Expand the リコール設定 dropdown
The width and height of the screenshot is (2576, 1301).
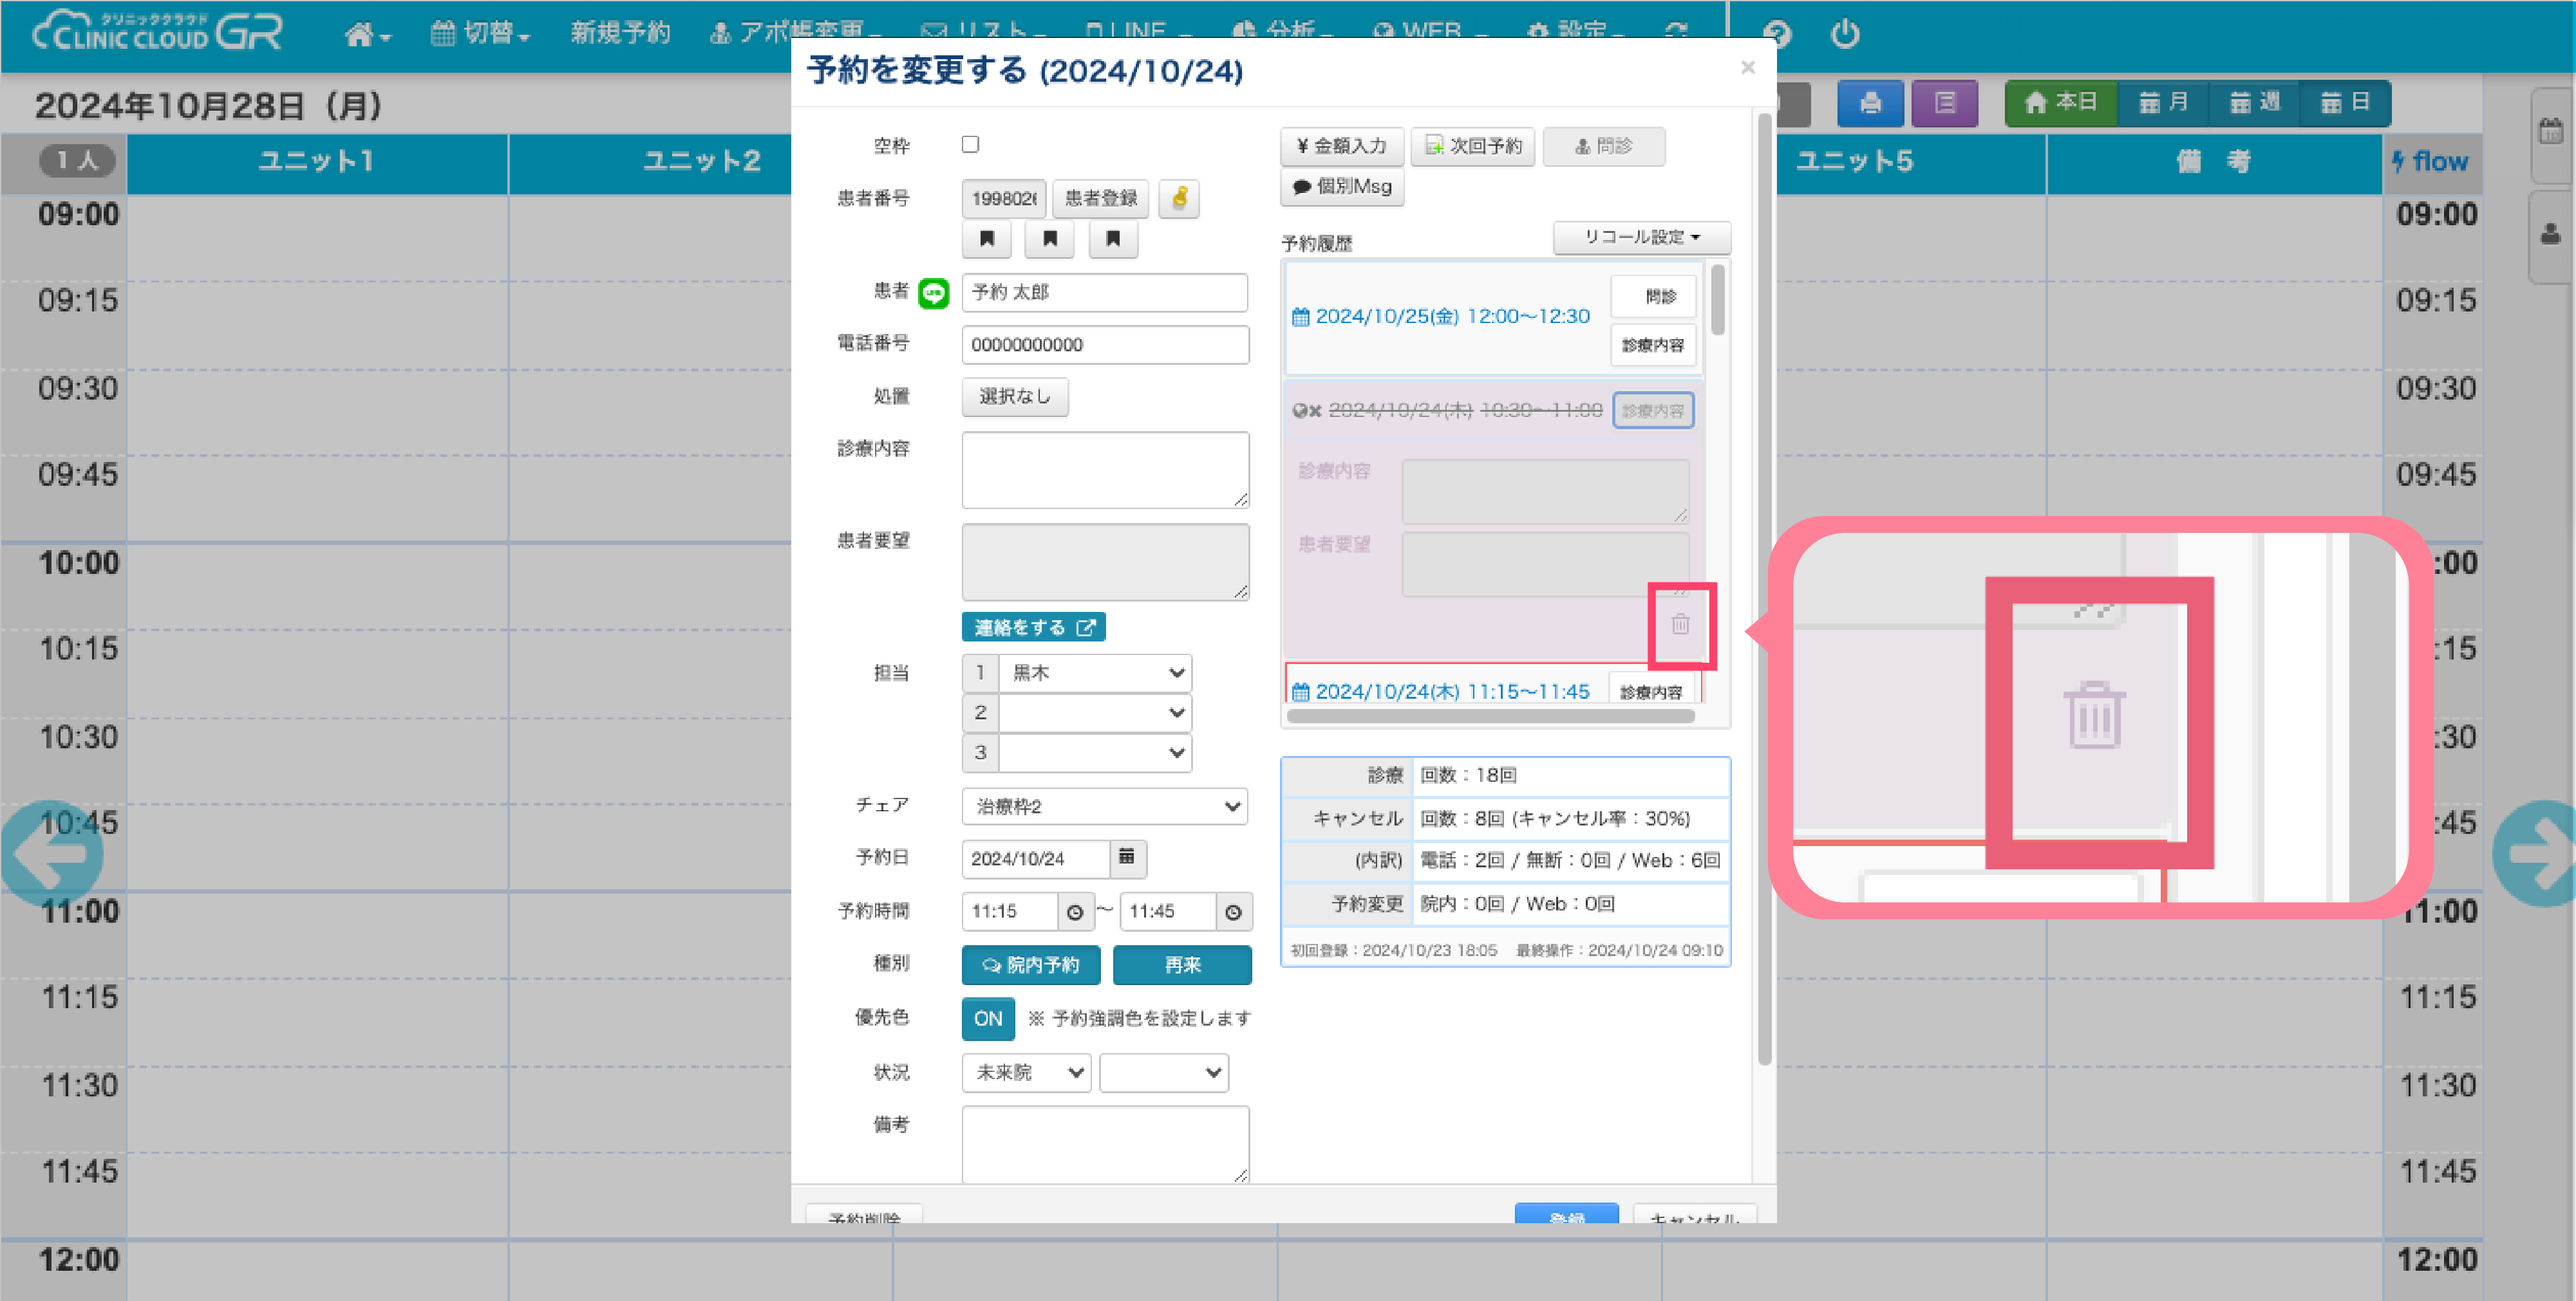tap(1641, 237)
